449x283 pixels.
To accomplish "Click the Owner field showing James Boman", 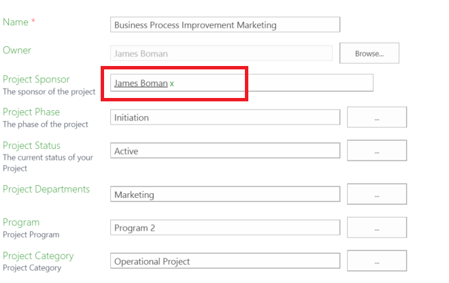I will tap(220, 54).
